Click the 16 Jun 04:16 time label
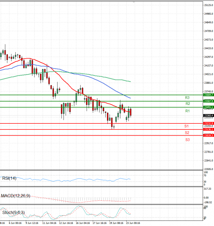Image resolution: width=214 pixels, height=226 pixels. click(x=83, y=223)
